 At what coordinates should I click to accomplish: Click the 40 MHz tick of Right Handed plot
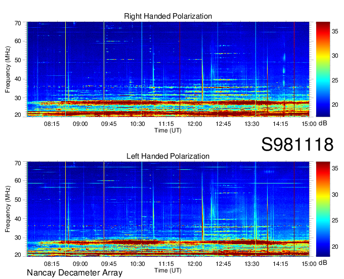pyautogui.click(x=18, y=79)
